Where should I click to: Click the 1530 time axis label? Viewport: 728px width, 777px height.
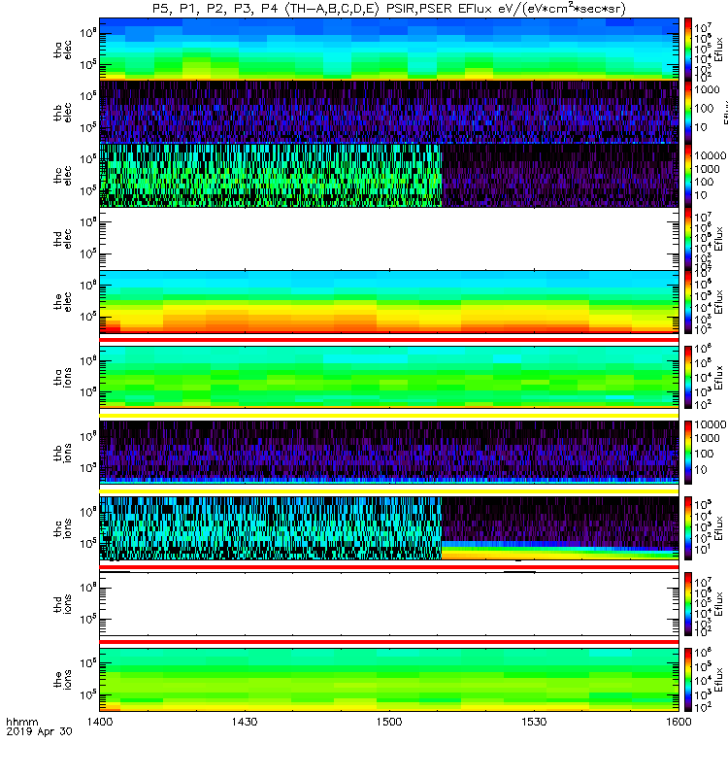point(534,722)
